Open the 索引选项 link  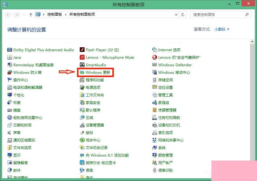[x=165, y=133]
